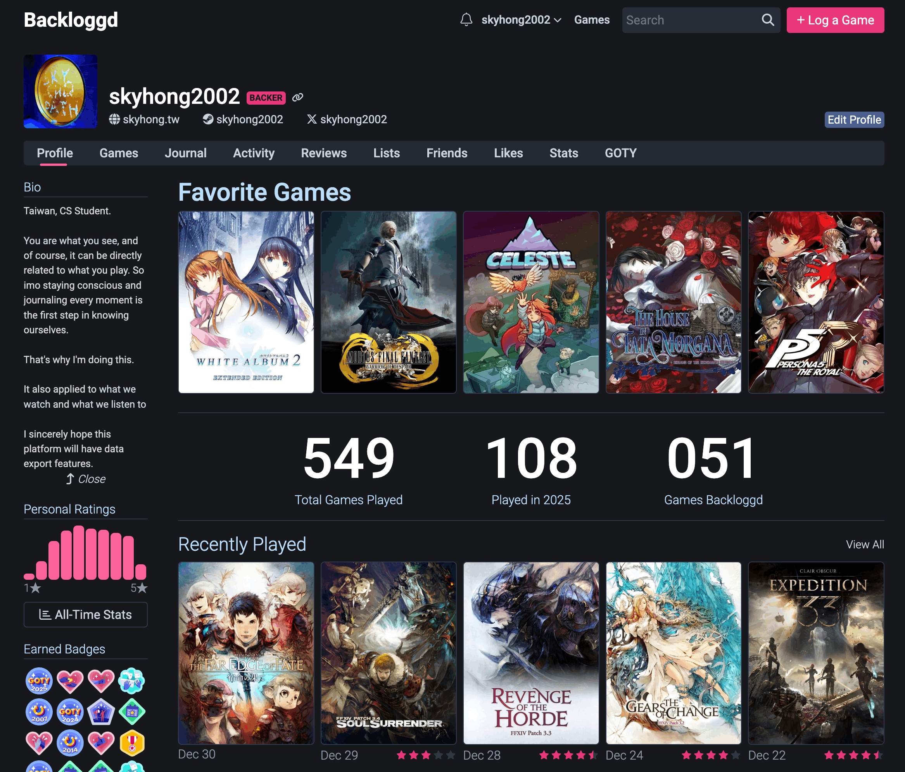
Task: Open the Stats tab
Action: click(x=563, y=153)
